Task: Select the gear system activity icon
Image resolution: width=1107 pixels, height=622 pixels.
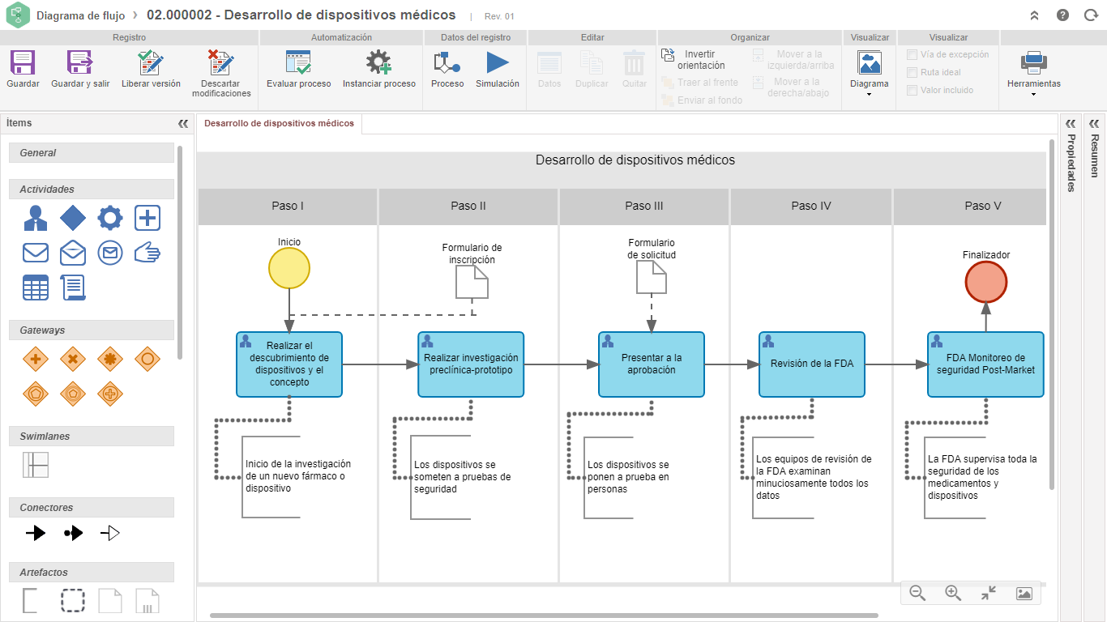Action: 110,218
